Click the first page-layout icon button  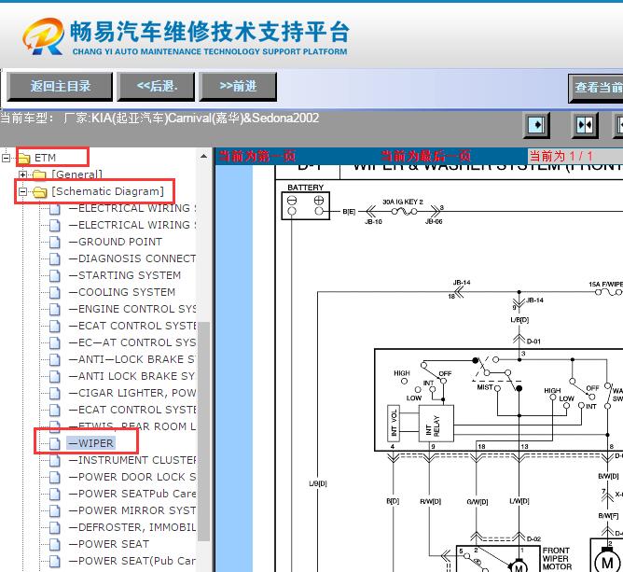pos(536,124)
